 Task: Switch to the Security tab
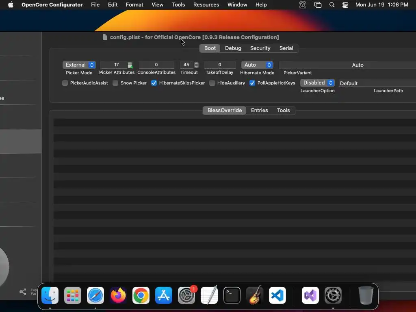pyautogui.click(x=260, y=48)
